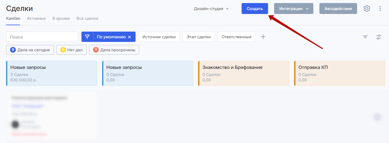Click the 'Создать' button
The image size is (389, 143).
(x=255, y=9)
